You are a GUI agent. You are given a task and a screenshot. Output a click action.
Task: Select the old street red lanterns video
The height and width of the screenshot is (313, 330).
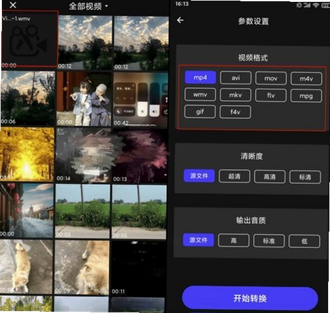click(27, 211)
